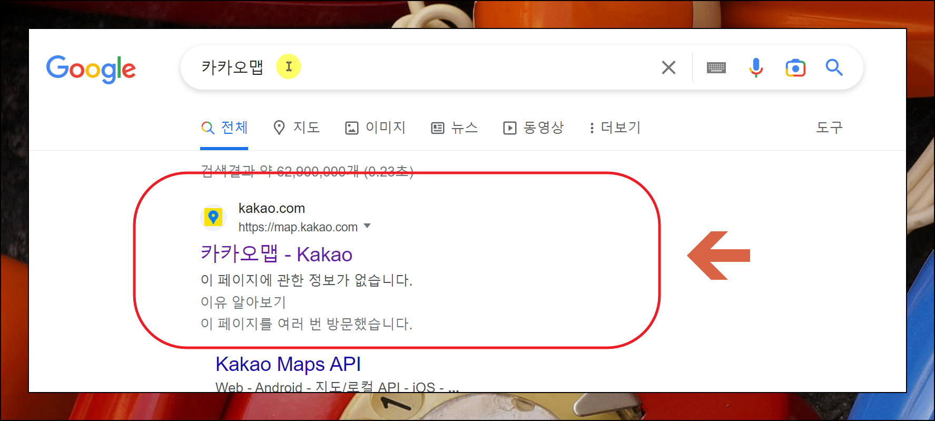The image size is (935, 421).
Task: Expand the 더보기 menu
Action: tap(615, 128)
